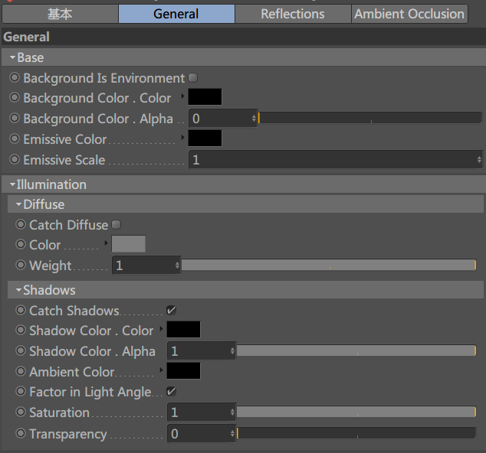Toggle the Catch Diffuse checkbox
The height and width of the screenshot is (453, 486).
pyautogui.click(x=117, y=225)
